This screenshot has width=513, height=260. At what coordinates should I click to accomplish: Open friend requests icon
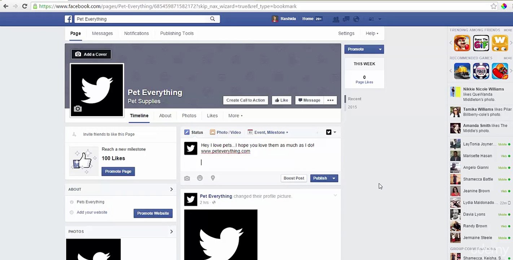pos(336,19)
